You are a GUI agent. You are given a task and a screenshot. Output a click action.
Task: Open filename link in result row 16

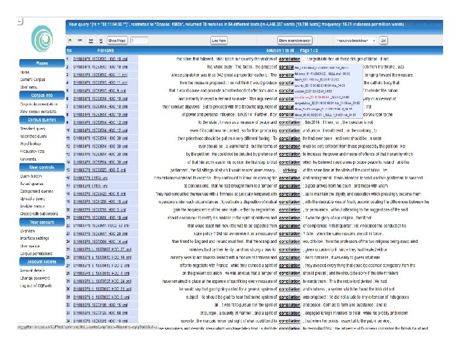point(91,178)
